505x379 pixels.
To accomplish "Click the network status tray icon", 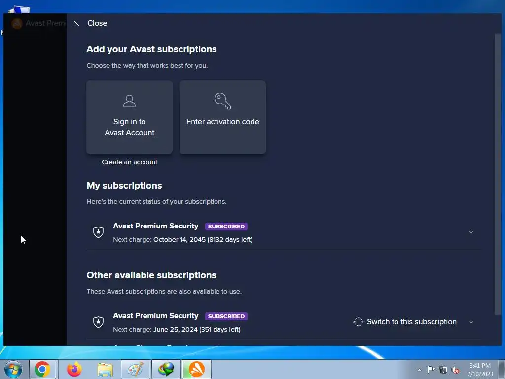I will pyautogui.click(x=443, y=370).
